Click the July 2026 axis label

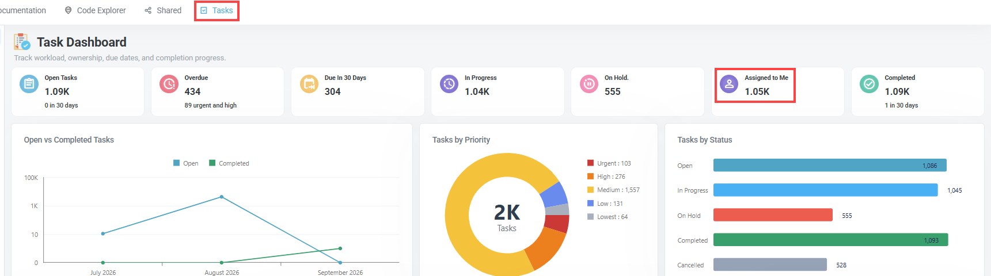point(103,273)
